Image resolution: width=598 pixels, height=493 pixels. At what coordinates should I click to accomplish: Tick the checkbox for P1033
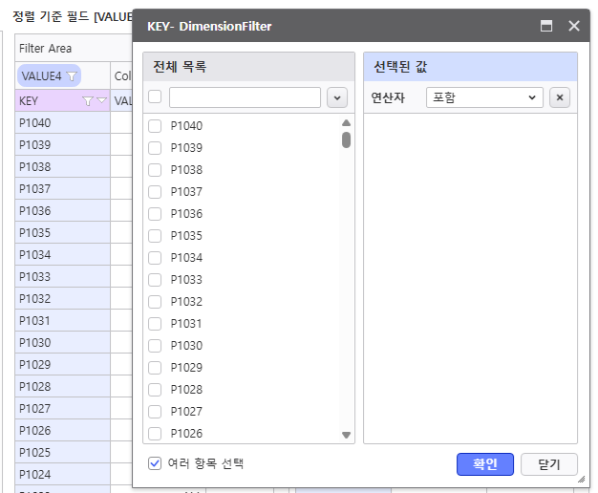click(x=155, y=280)
